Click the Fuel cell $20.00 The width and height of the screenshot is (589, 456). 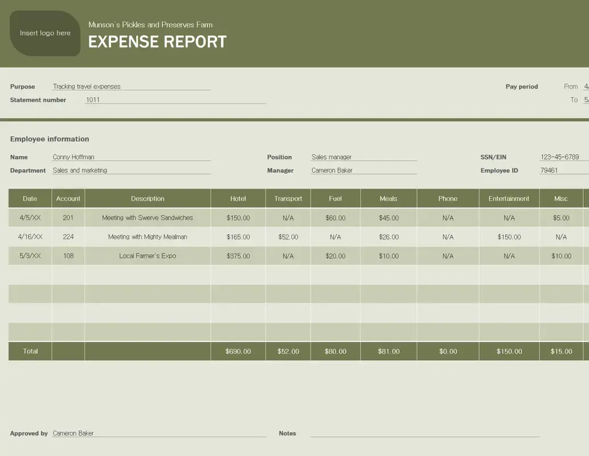[x=336, y=256]
